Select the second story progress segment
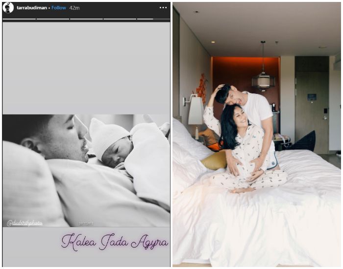Viewport: 343px width, 269px height. click(52, 19)
